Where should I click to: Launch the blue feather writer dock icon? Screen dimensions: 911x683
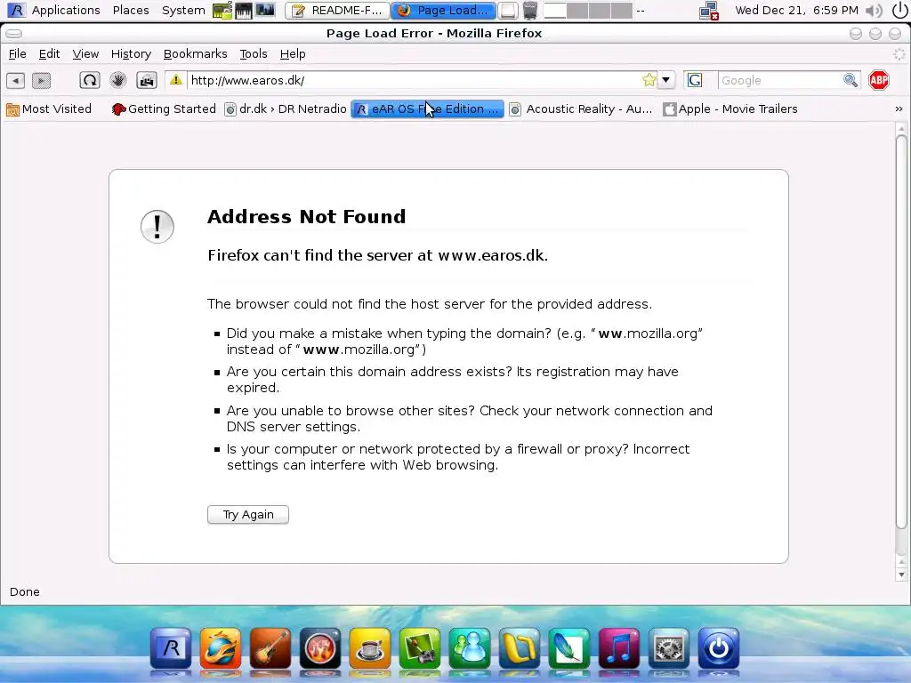point(568,648)
